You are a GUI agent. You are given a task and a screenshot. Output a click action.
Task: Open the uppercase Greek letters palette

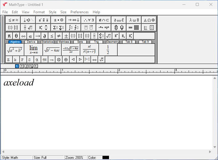(x=149, y=20)
